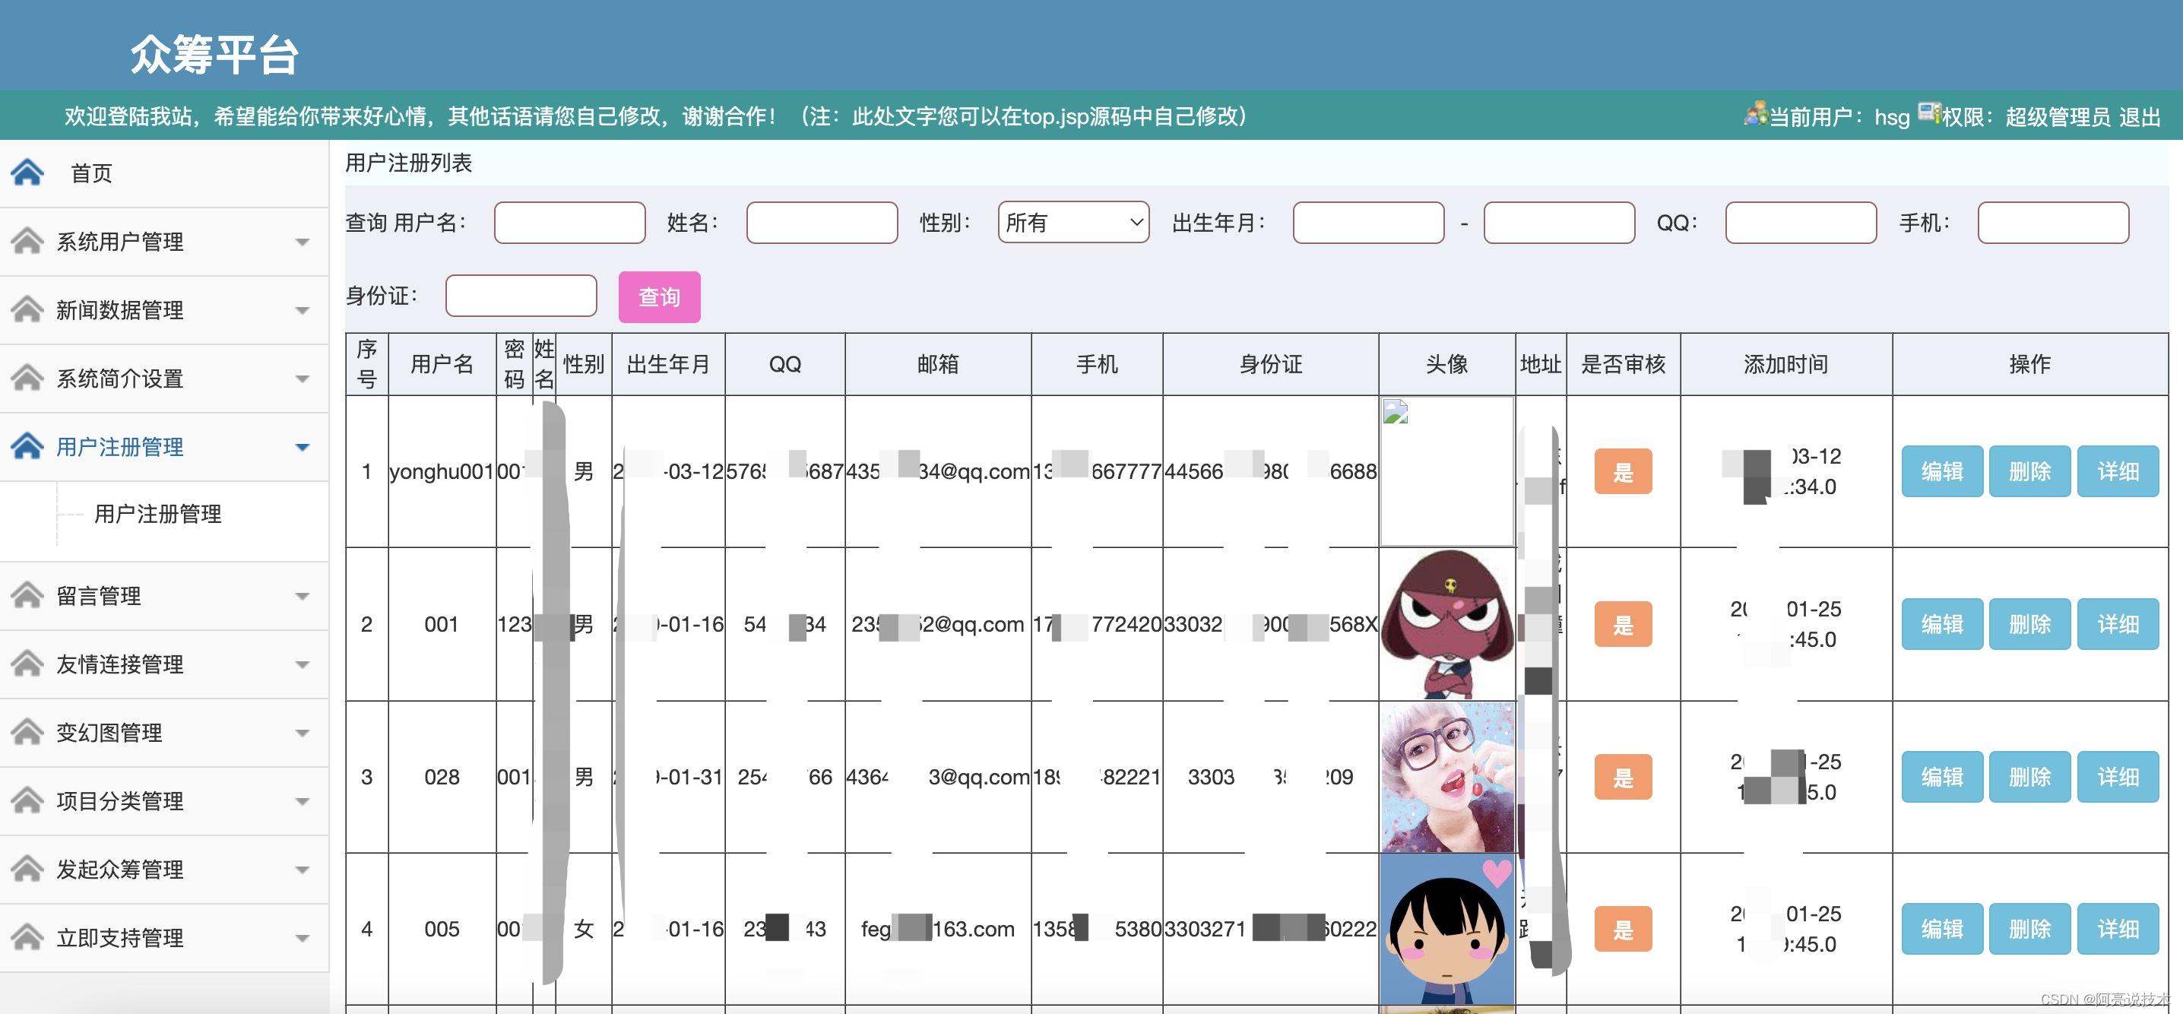Click the house icon next to 发起众筹管理
This screenshot has width=2183, height=1014.
click(27, 869)
